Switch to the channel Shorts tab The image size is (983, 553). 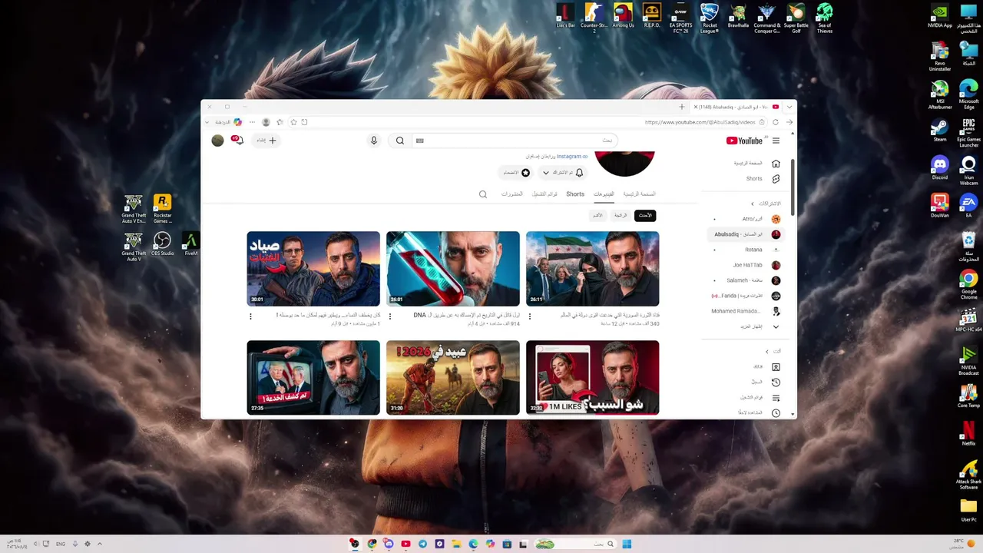tap(575, 194)
